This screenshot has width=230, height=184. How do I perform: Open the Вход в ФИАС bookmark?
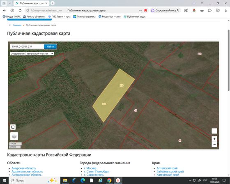click(12, 16)
